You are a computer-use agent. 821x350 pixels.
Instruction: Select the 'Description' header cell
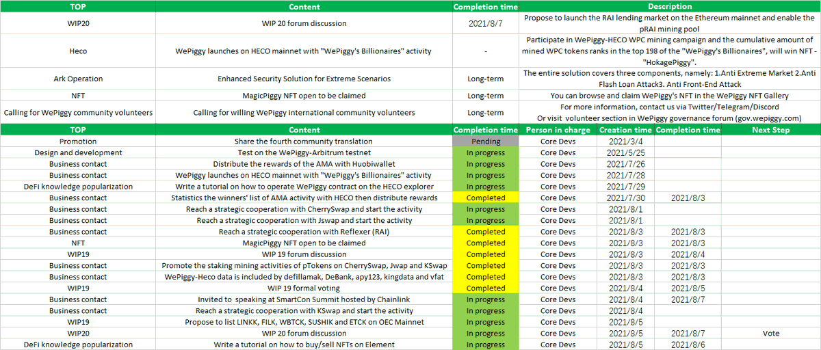point(670,6)
